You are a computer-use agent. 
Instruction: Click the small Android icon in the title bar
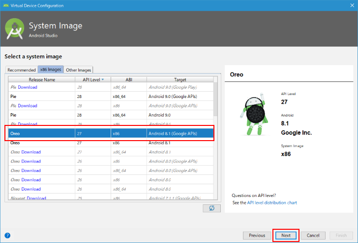[x=6, y=5]
